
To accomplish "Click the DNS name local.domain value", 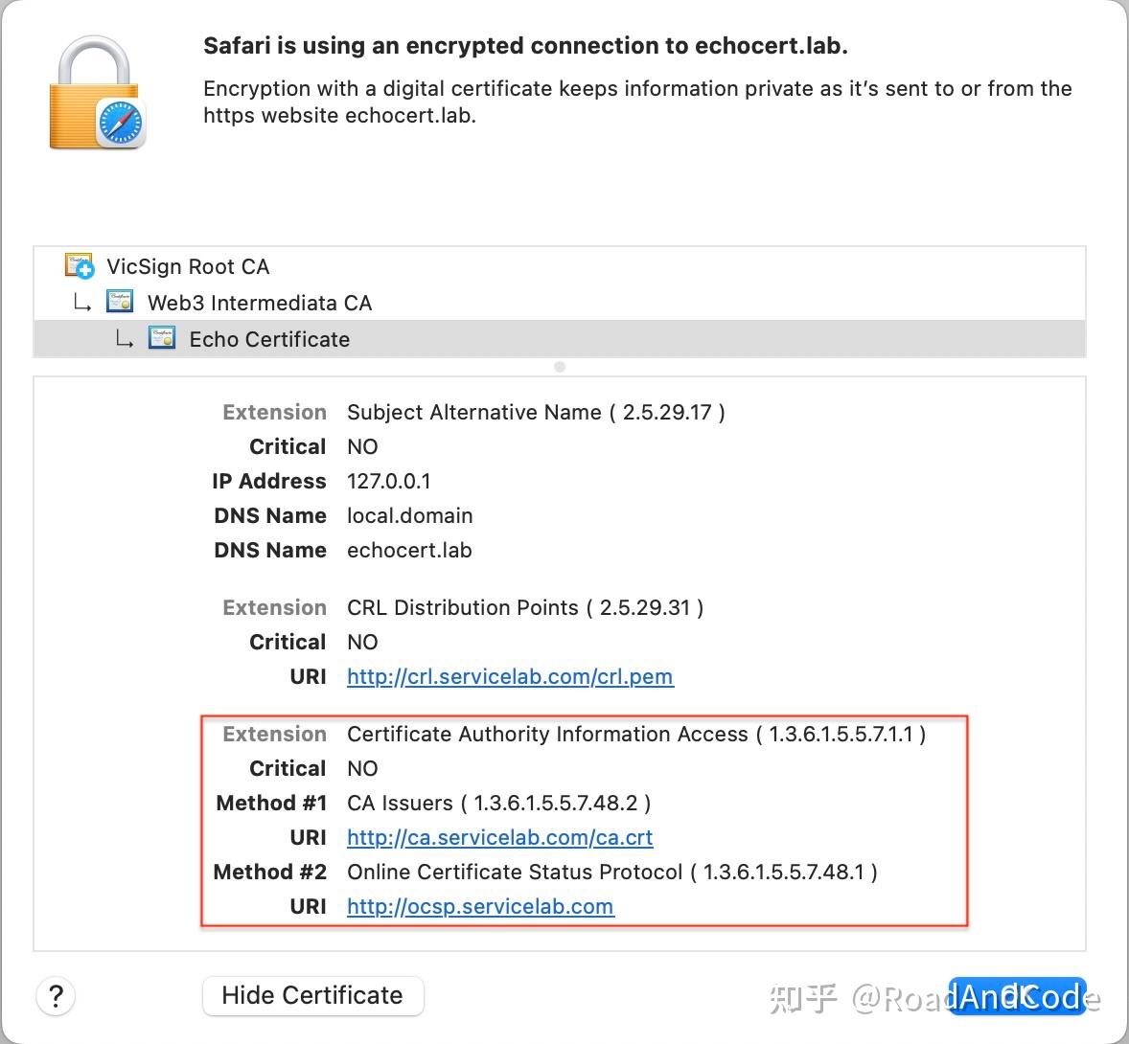I will pyautogui.click(x=409, y=515).
